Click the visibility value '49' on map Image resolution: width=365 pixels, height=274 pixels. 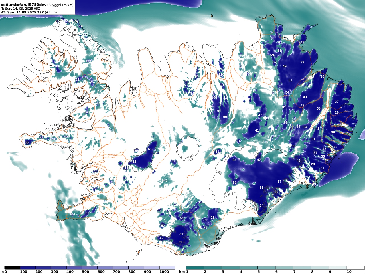(x=285, y=66)
